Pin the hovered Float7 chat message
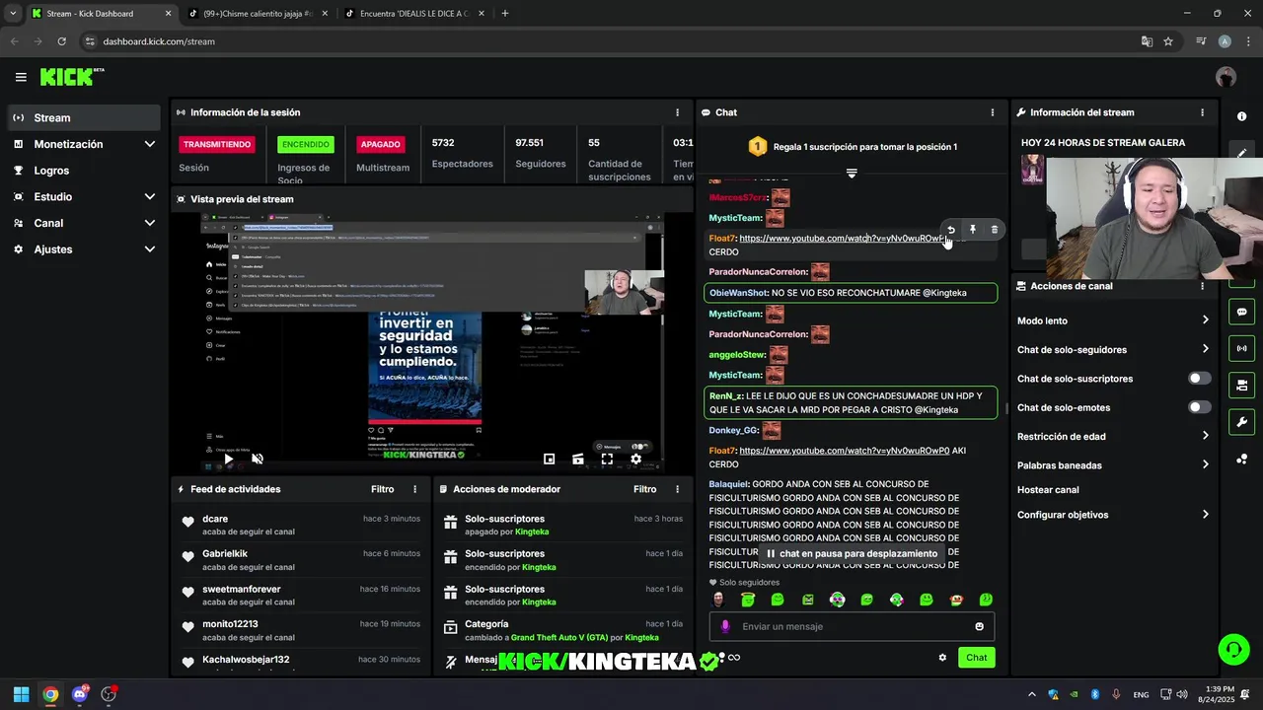Viewport: 1263px width, 710px height. (x=972, y=230)
